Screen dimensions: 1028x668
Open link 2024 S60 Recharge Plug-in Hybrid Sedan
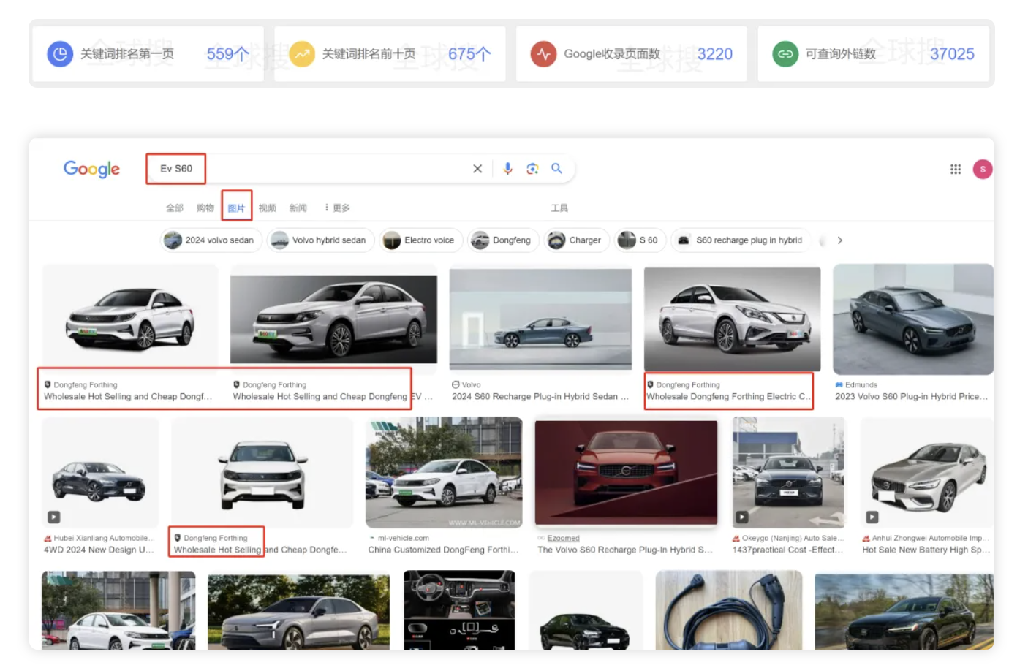tap(540, 396)
